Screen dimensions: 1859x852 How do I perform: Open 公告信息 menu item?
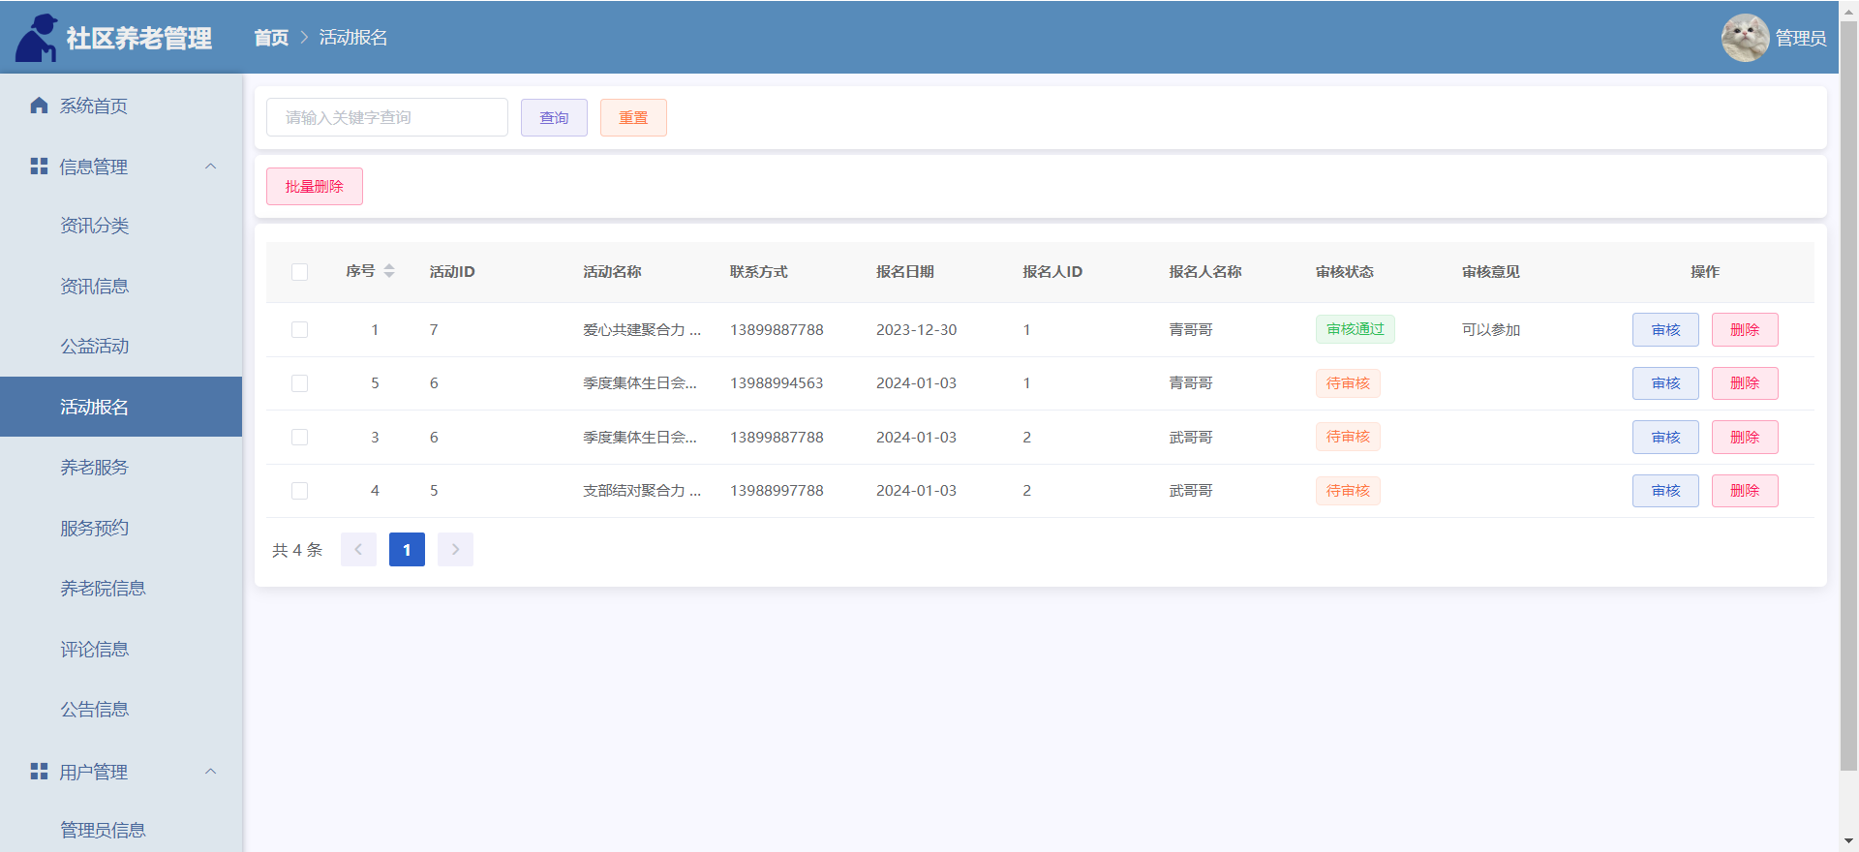(x=121, y=710)
